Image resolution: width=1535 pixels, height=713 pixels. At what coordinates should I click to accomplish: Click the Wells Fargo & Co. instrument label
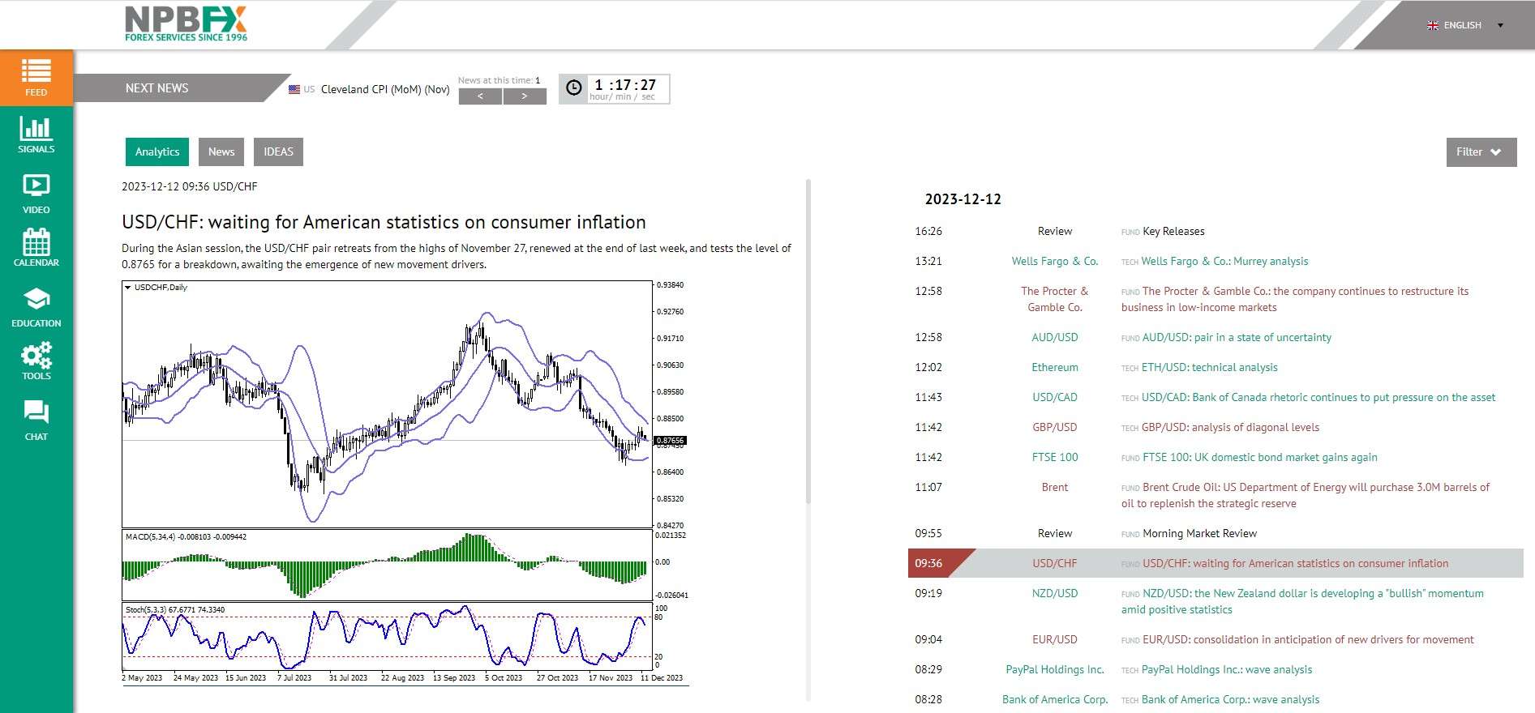(x=1055, y=261)
